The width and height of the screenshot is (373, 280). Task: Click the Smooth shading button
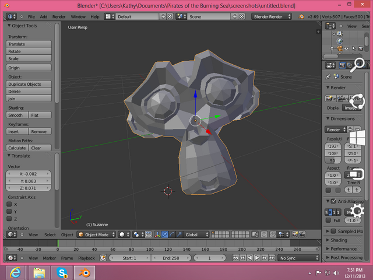coord(17,115)
